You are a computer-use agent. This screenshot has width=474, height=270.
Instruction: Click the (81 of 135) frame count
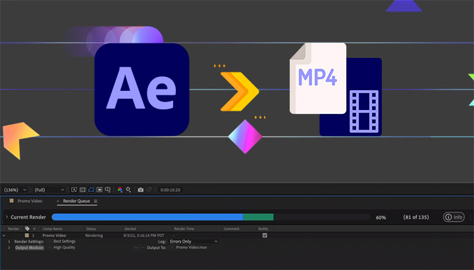(x=416, y=217)
